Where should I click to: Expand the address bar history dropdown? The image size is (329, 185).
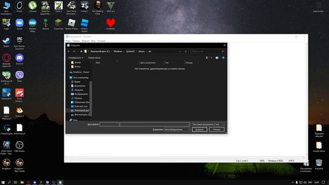[x=180, y=51]
